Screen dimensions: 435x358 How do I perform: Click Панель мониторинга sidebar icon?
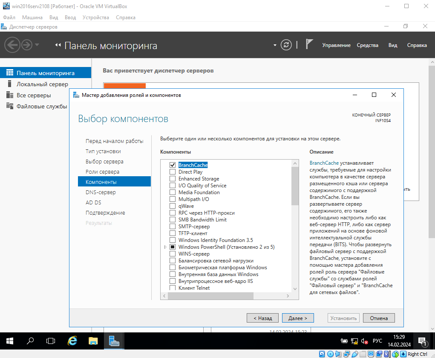[x=10, y=73]
